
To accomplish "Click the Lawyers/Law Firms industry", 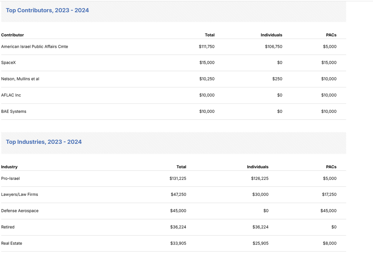I will [20, 194].
